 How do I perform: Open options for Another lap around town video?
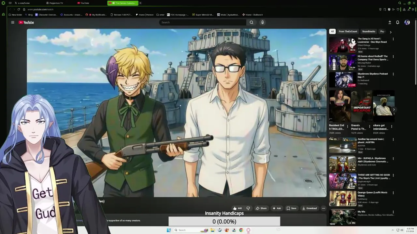[x=393, y=139]
